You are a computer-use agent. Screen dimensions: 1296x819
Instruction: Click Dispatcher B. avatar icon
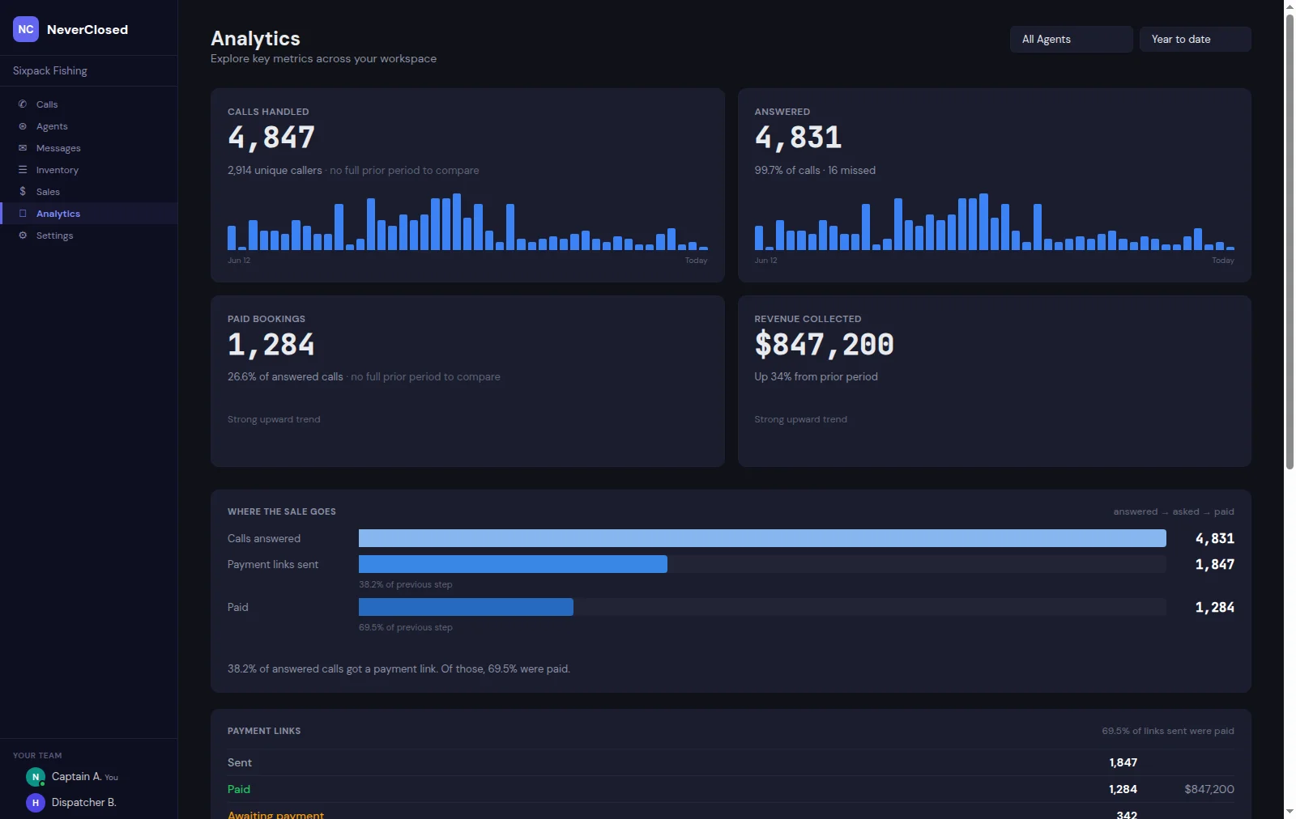click(36, 803)
